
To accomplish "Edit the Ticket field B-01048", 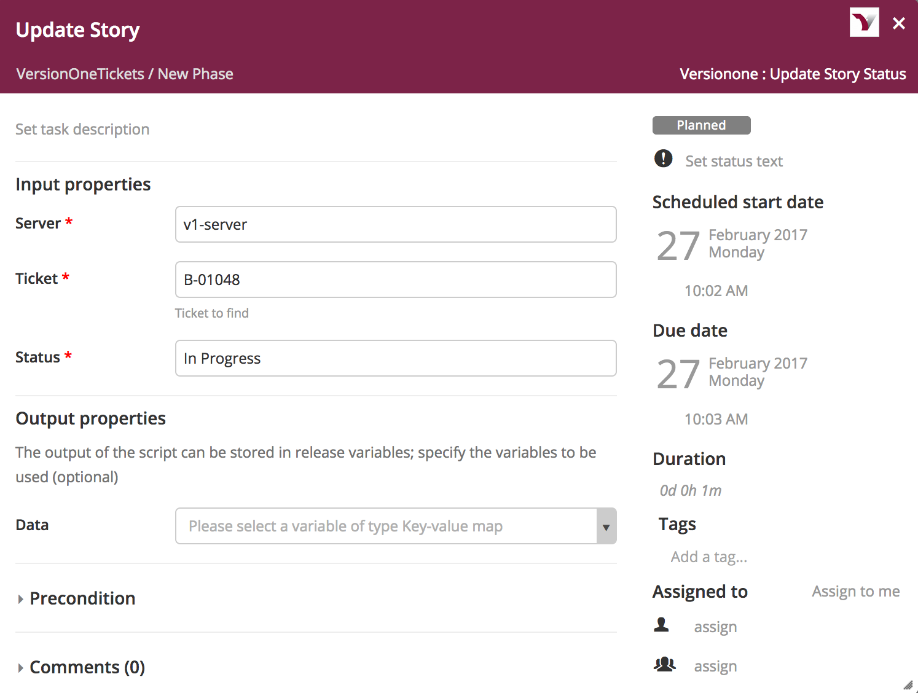I will 396,280.
